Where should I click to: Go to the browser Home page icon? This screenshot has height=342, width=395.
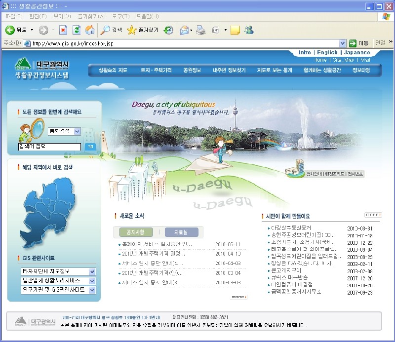tap(90, 30)
